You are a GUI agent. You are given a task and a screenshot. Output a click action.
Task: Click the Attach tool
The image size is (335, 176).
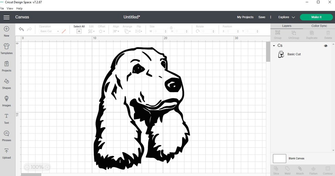click(300, 170)
